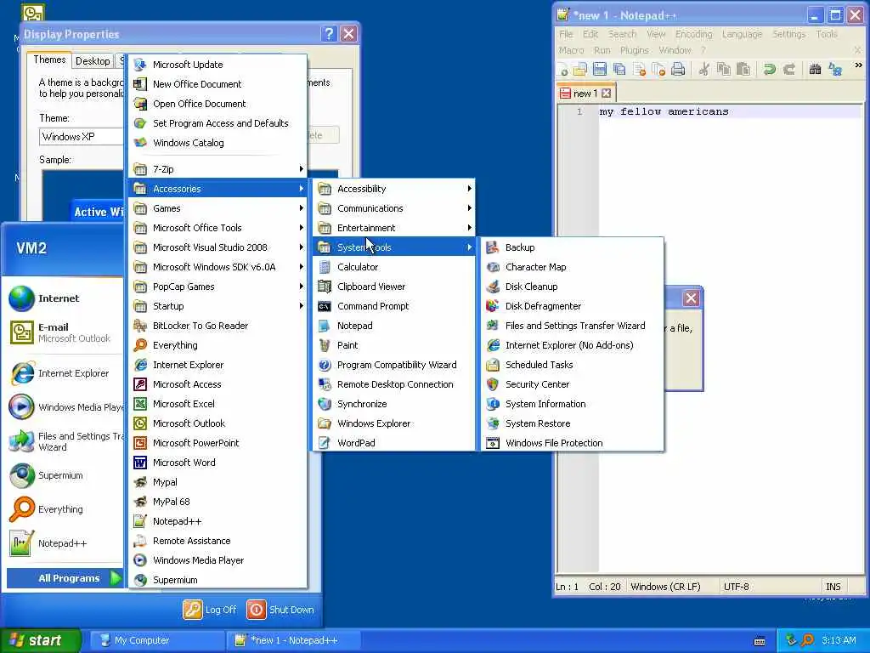870x653 pixels.
Task: Click the UTF-8 encoding in Notepad++ status bar
Action: coord(737,587)
